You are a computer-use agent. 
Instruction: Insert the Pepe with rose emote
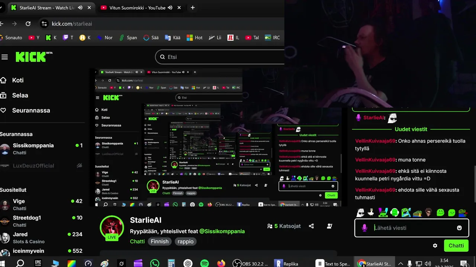click(462, 212)
